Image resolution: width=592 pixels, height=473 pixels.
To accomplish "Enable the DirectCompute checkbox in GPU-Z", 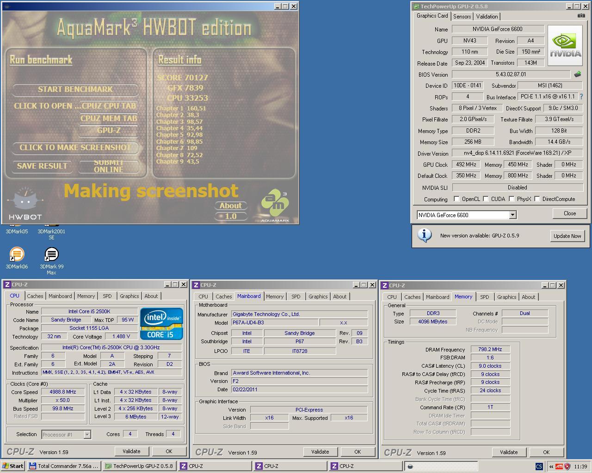I will [x=537, y=199].
